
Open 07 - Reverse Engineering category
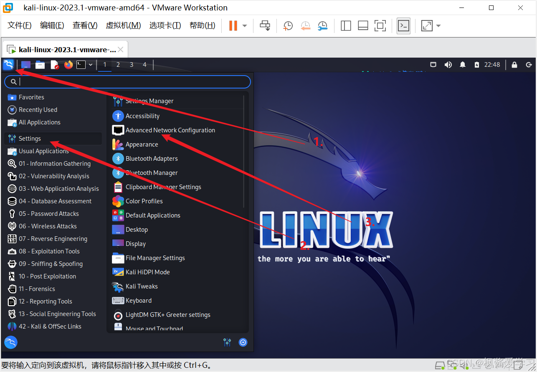[x=53, y=239]
